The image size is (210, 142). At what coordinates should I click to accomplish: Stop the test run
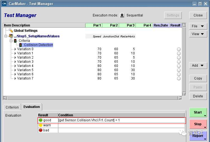point(198,124)
